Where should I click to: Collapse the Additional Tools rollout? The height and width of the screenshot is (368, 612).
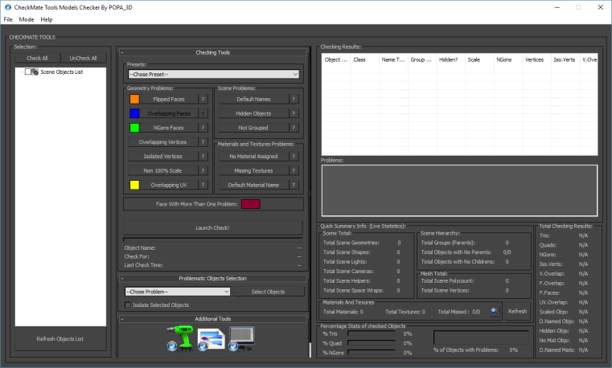pos(213,319)
